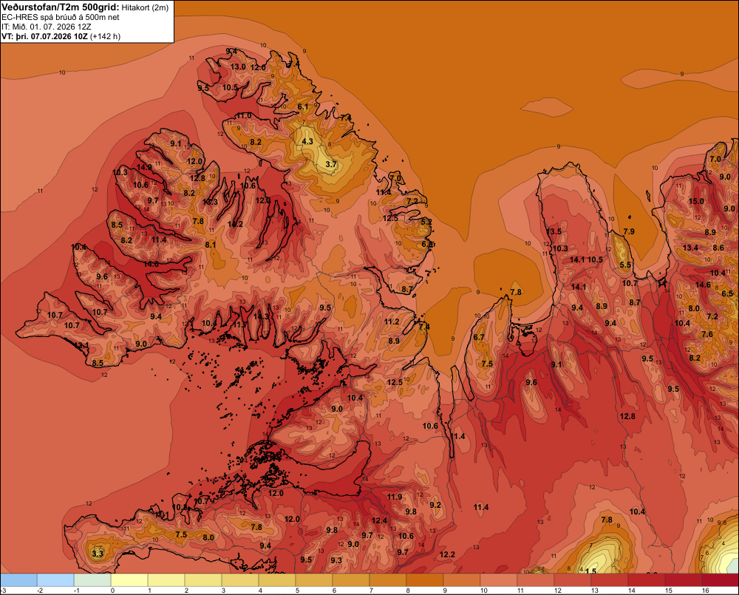Click the pale yellow legend swatch at 0
The height and width of the screenshot is (595, 739).
129,579
